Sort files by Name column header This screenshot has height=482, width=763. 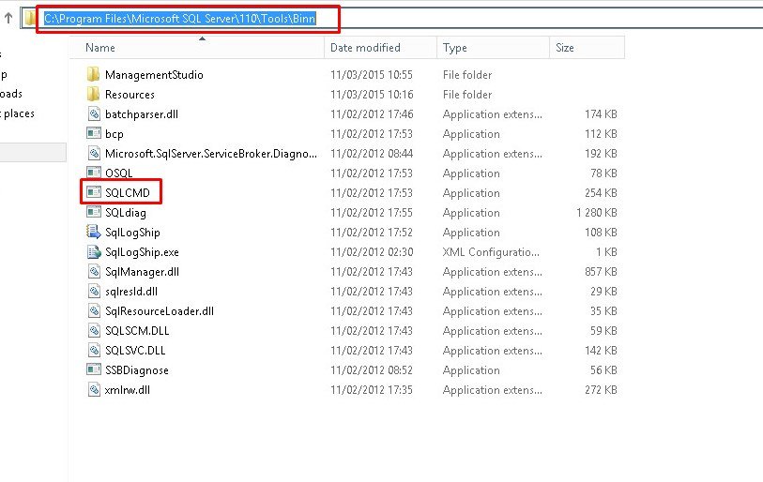[100, 48]
